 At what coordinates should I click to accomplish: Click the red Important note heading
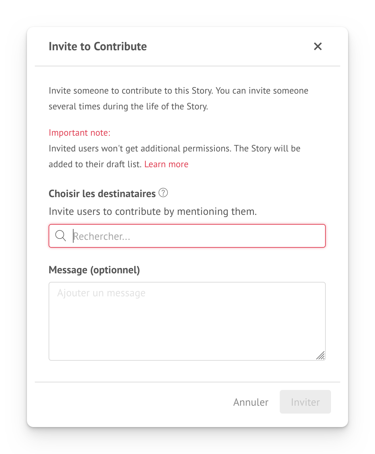[x=79, y=133]
